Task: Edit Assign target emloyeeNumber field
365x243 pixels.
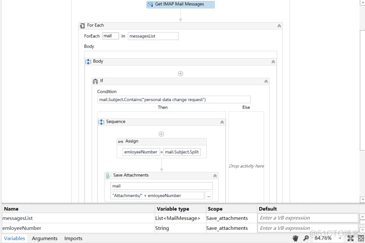Action: click(141, 152)
